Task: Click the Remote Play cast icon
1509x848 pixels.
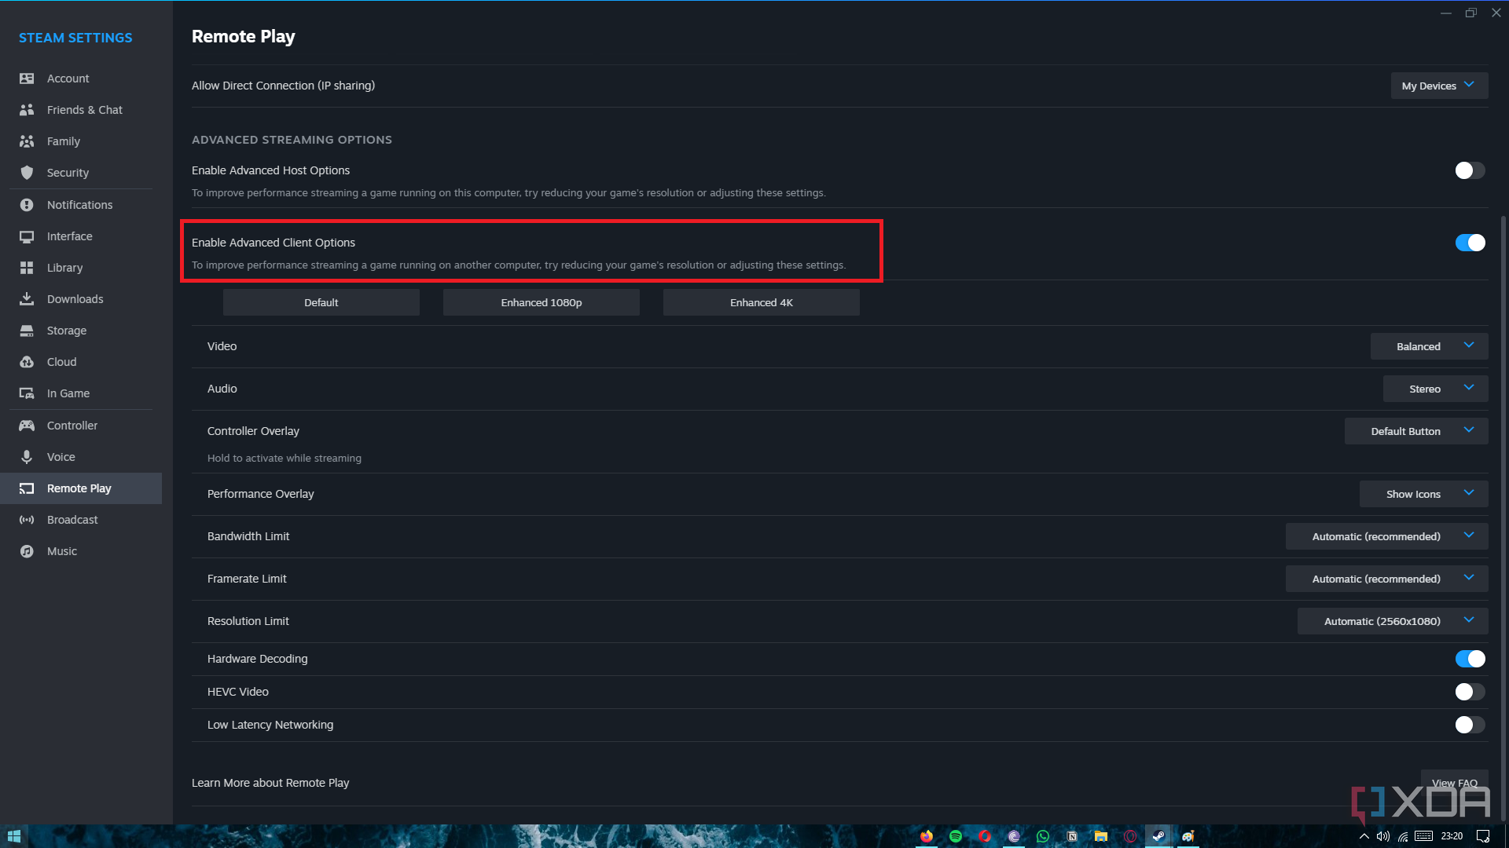Action: (x=27, y=488)
